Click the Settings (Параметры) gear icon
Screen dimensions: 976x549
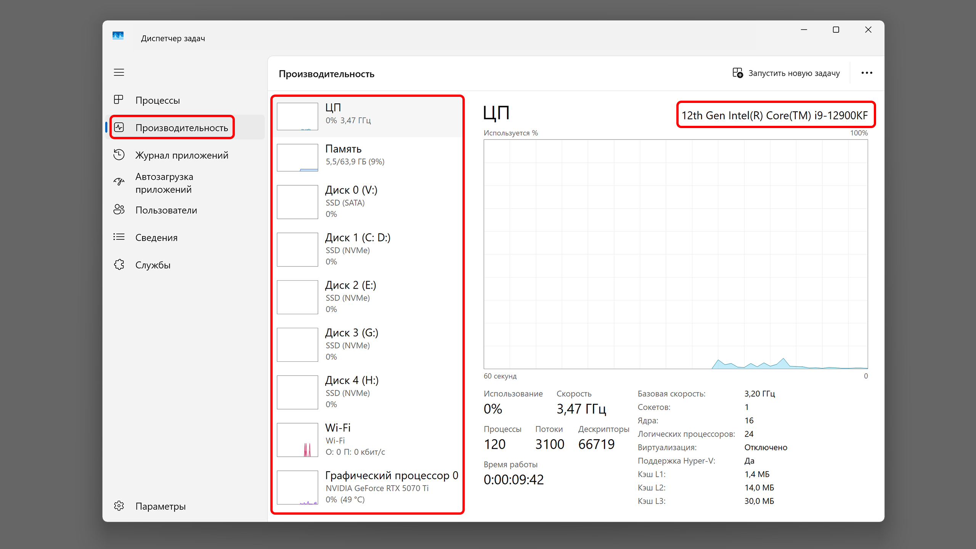point(119,506)
